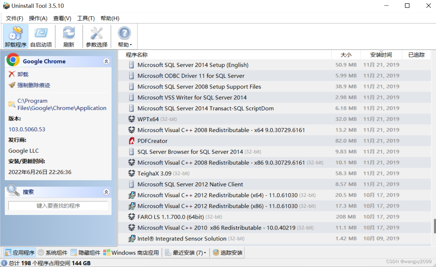Click the red X uninstall icon
436x267 pixels.
point(12,74)
